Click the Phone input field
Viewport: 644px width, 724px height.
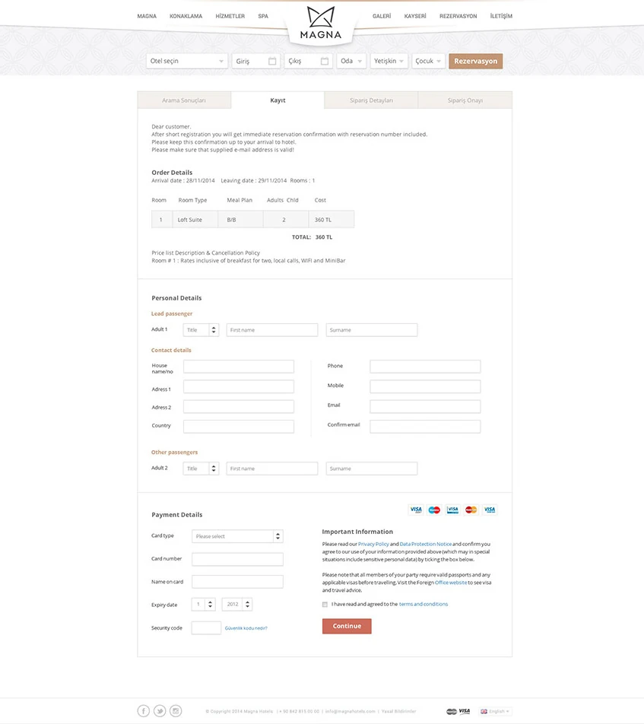(x=425, y=367)
